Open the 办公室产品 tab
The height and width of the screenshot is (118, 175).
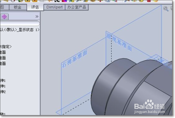point(76,7)
